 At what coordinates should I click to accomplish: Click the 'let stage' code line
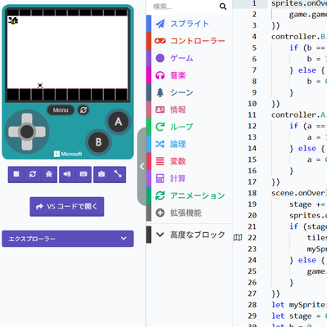pyautogui.click(x=299, y=316)
